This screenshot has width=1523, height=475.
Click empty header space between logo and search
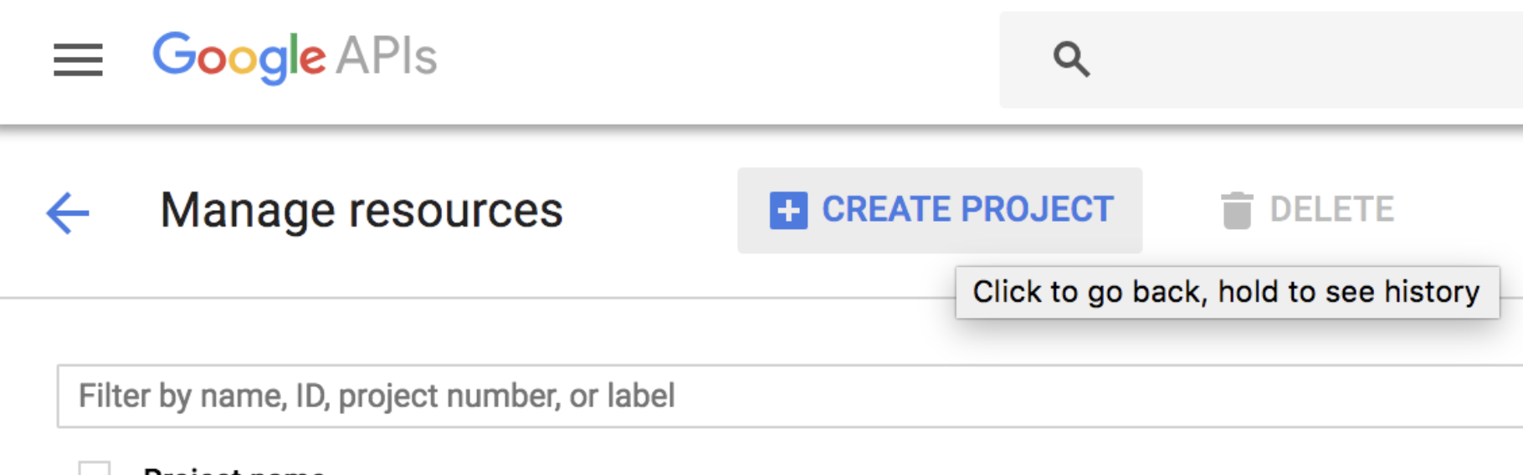pyautogui.click(x=711, y=59)
